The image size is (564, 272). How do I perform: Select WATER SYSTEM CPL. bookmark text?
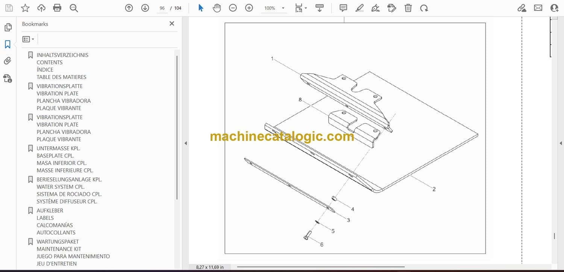pos(61,187)
